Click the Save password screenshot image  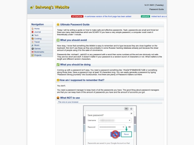(110, 125)
